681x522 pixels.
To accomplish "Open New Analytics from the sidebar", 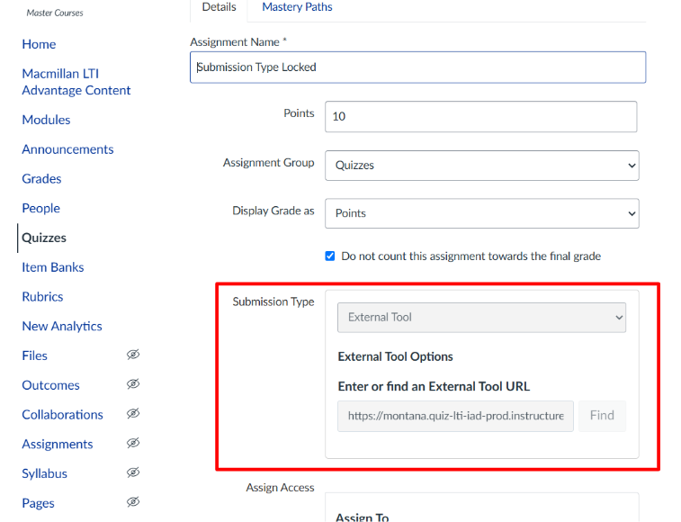I will (x=62, y=326).
